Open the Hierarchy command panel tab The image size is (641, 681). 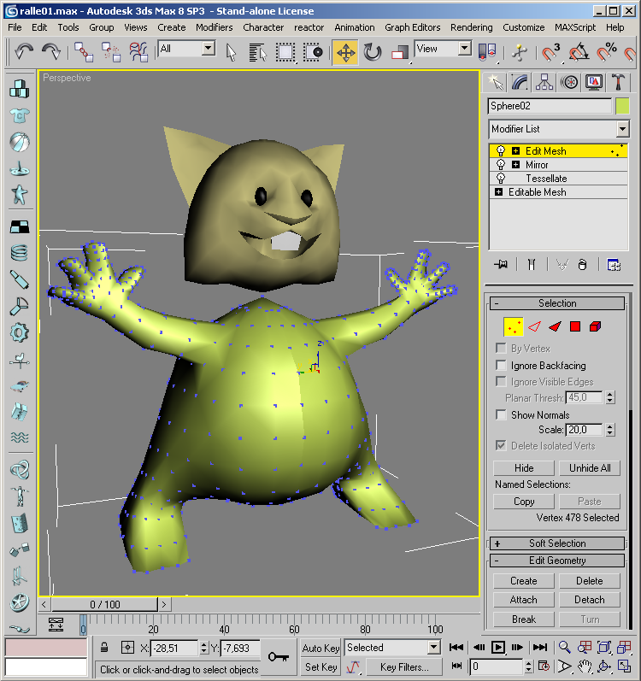click(544, 82)
